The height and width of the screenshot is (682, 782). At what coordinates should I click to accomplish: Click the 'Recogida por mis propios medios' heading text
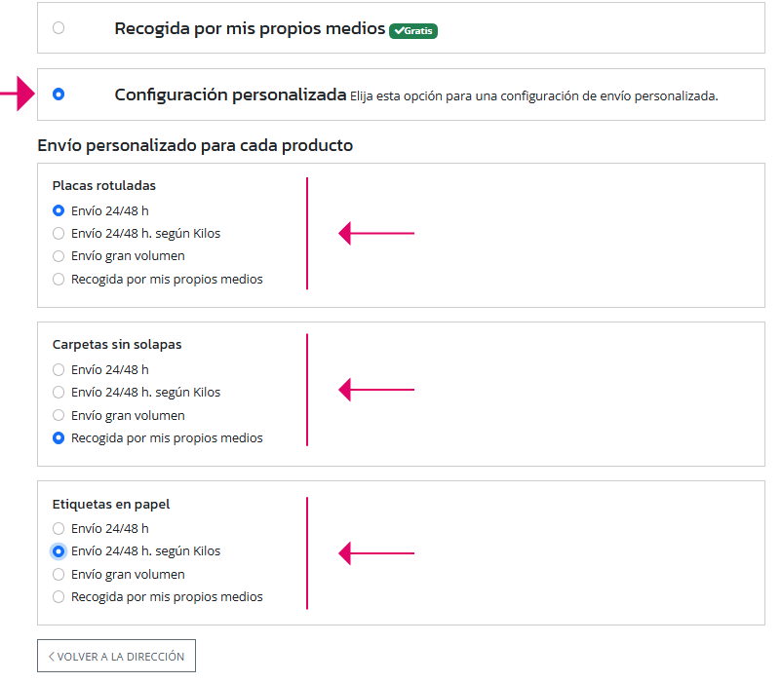[x=250, y=28]
